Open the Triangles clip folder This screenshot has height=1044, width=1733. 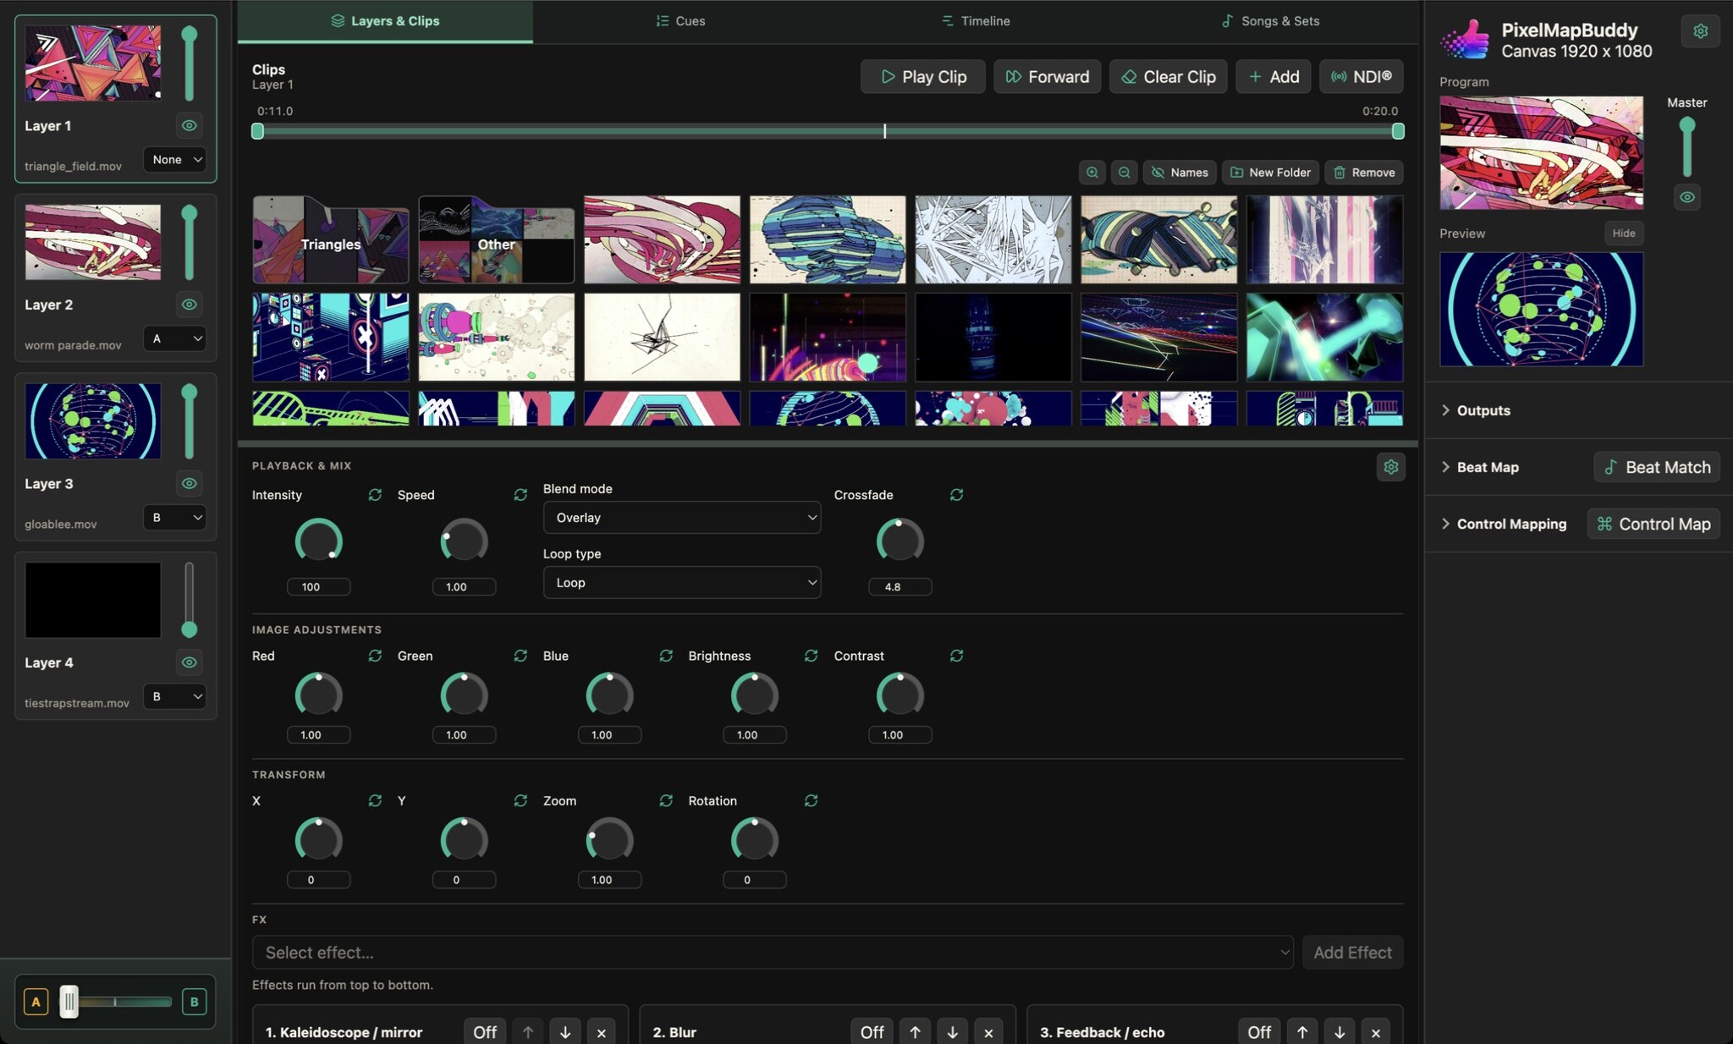tap(330, 240)
